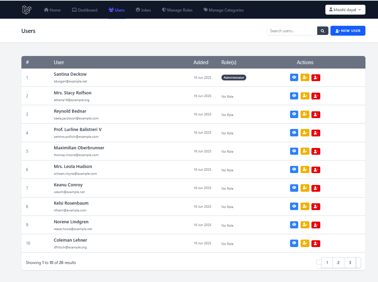Focus the Search users input field

292,31
